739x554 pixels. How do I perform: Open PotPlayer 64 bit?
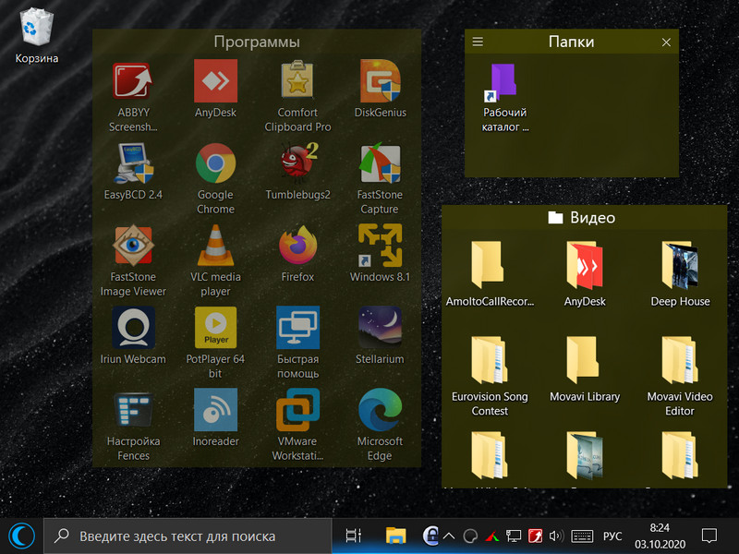coord(215,343)
